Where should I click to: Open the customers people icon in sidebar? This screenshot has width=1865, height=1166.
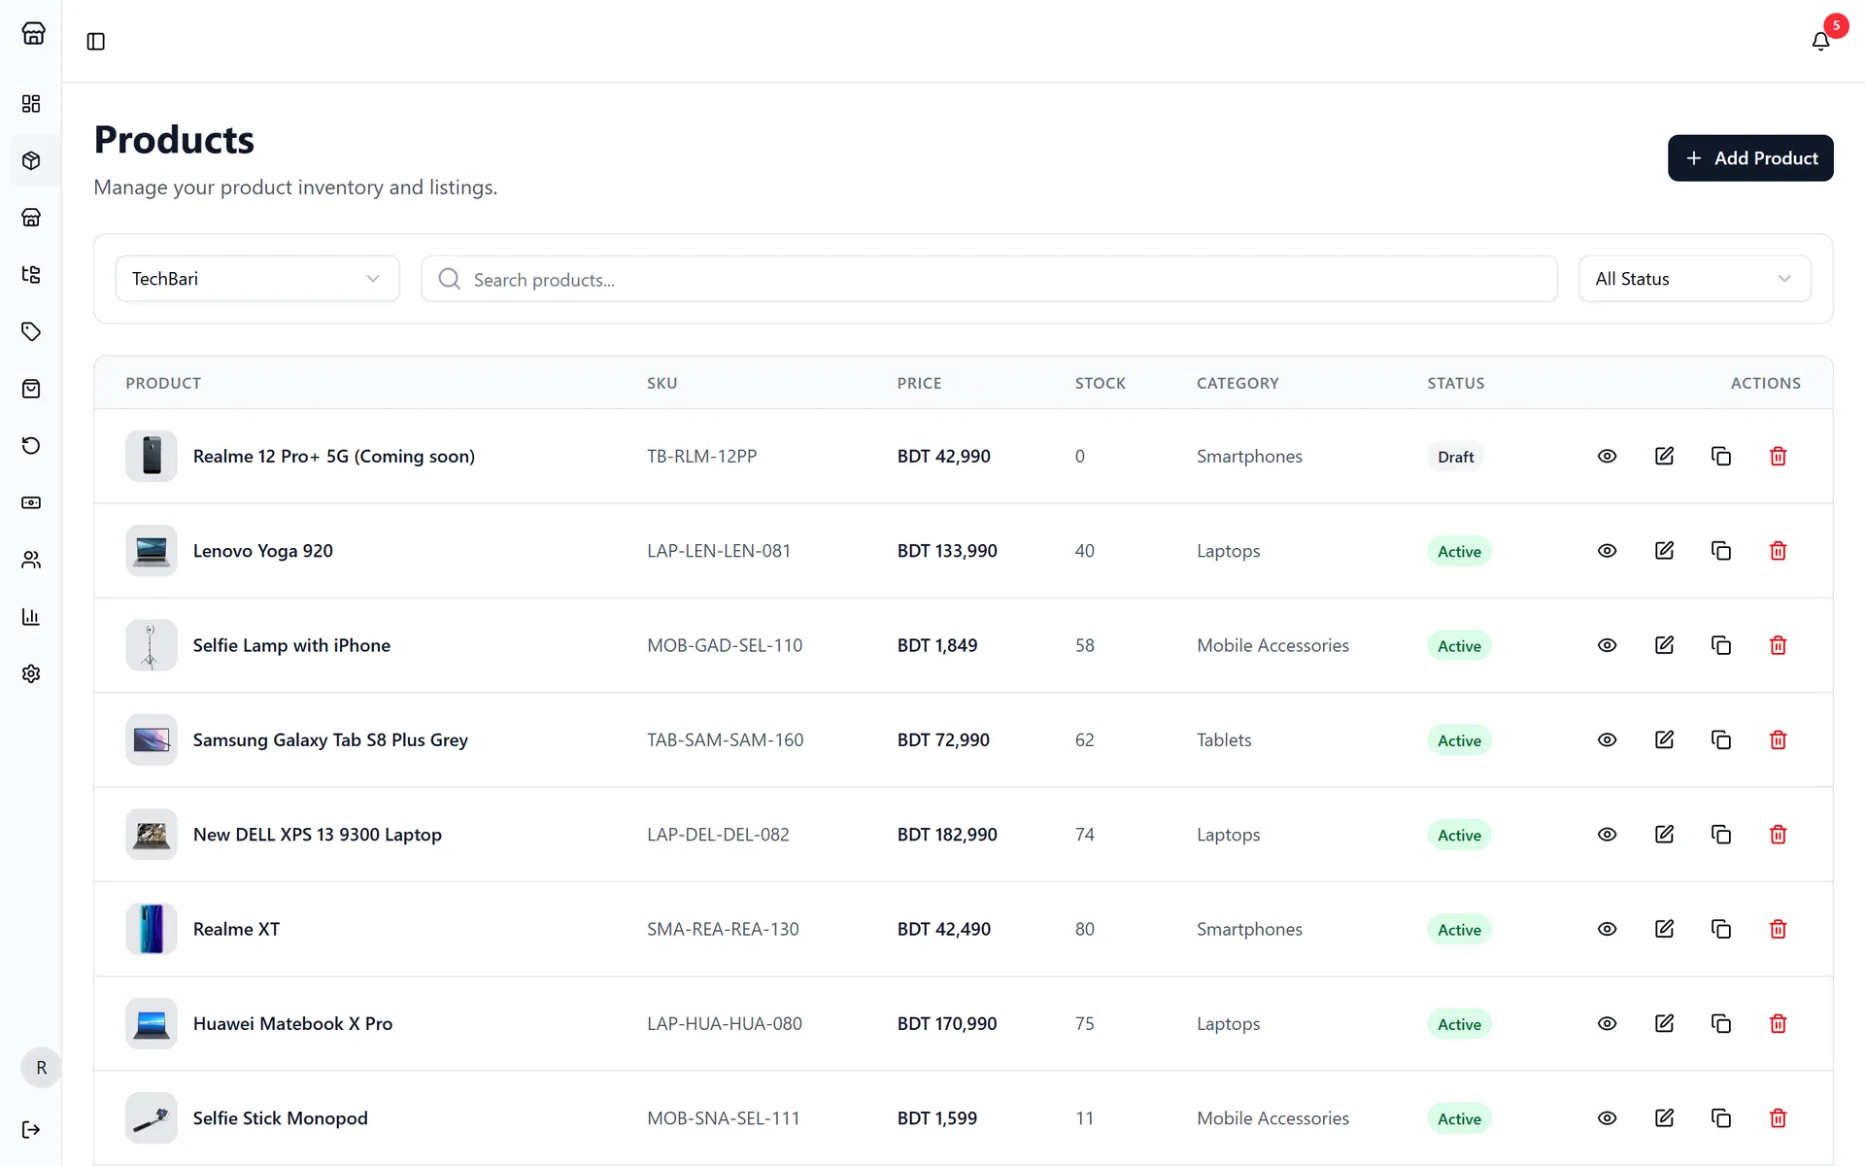31,560
